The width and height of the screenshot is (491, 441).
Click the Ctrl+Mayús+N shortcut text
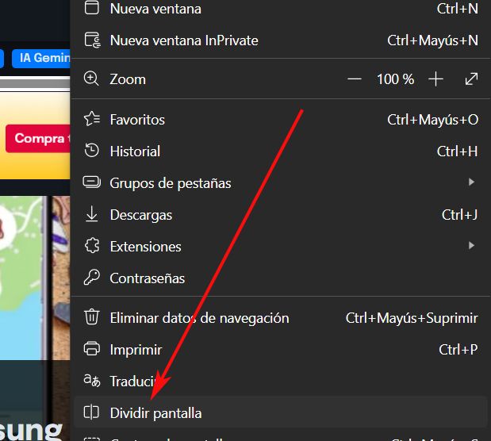(432, 40)
